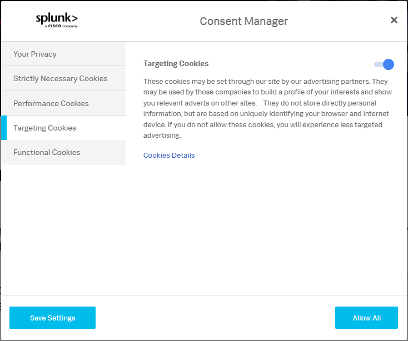Close the Consent Manager dialog
408x341 pixels.
394,20
